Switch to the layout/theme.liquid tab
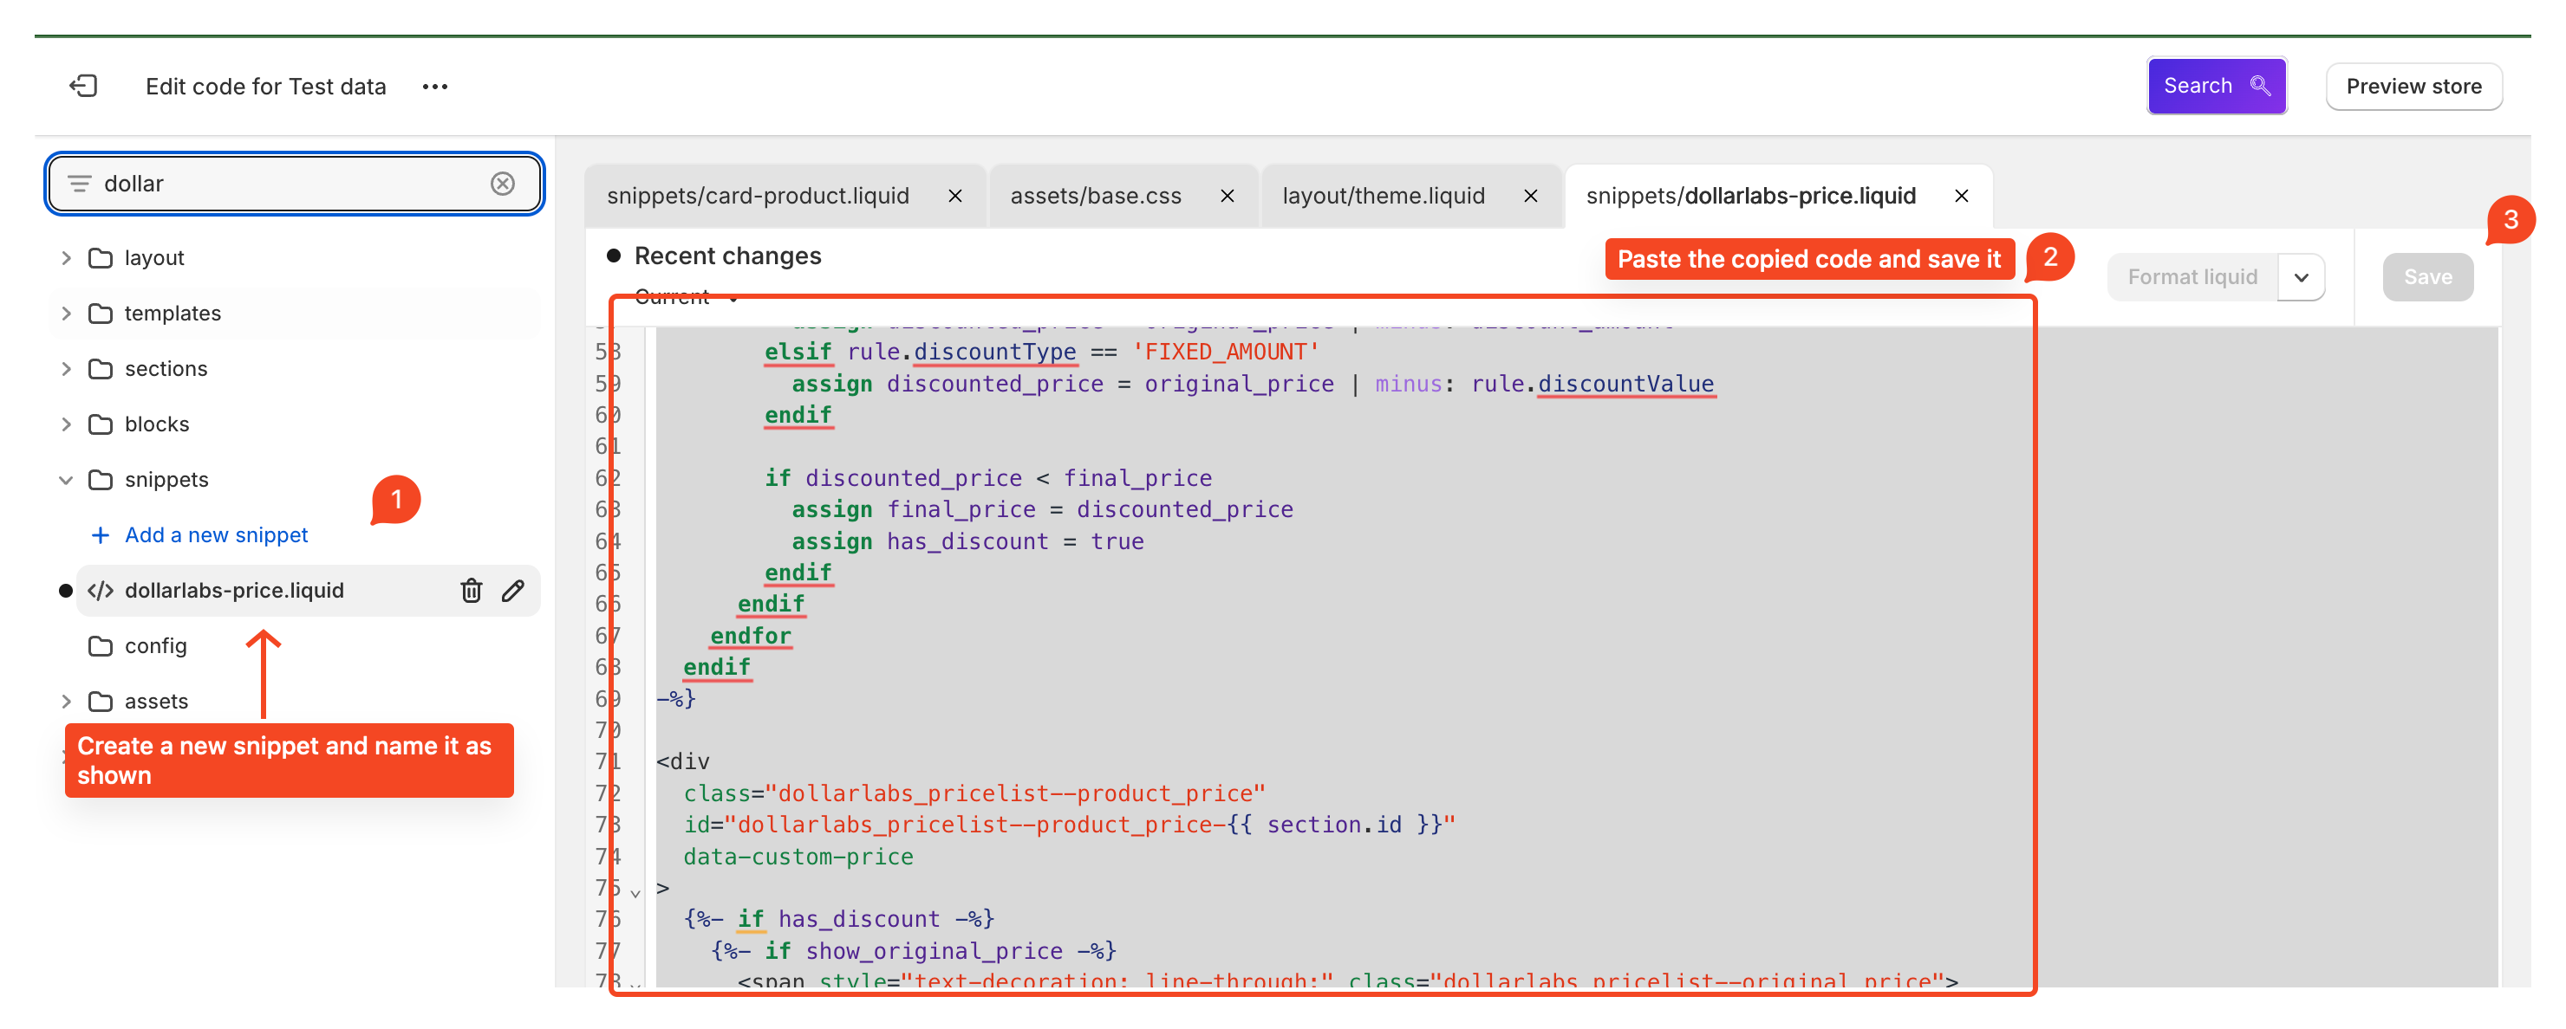2566x1029 pixels. click(x=1383, y=196)
